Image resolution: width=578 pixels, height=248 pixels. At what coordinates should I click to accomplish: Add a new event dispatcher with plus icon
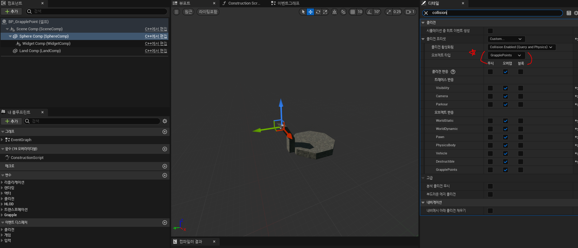coord(165,223)
